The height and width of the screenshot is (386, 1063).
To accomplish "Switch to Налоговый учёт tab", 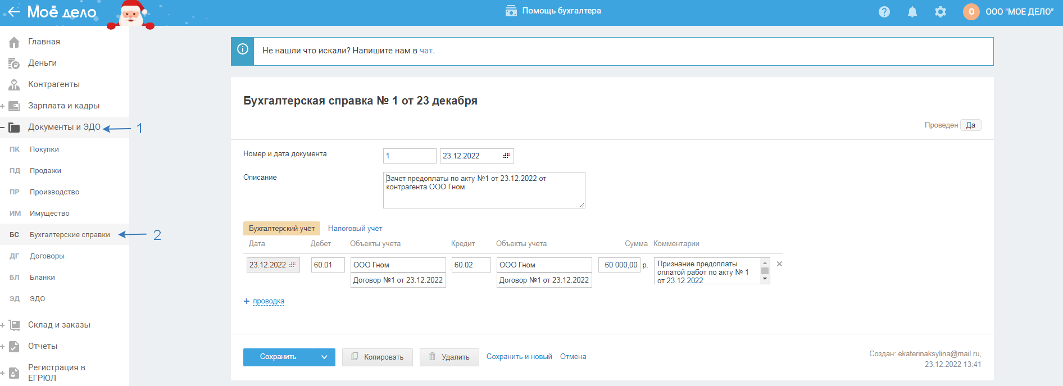I will (x=355, y=228).
